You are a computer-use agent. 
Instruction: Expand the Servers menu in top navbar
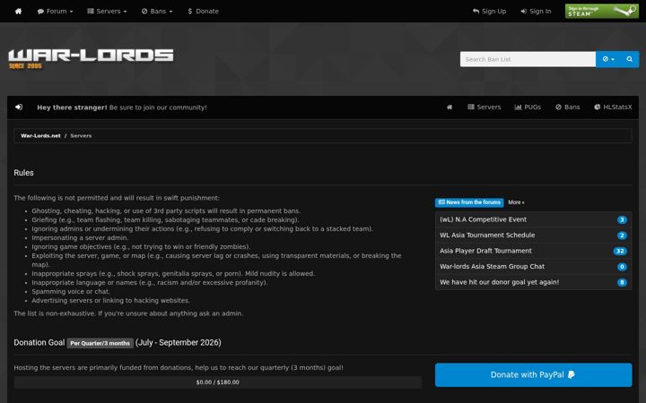click(x=107, y=11)
